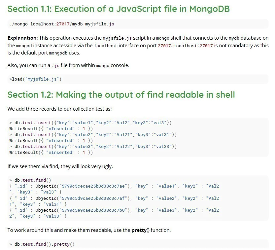Click ObjectId ending in 3c7ae

[84, 186]
